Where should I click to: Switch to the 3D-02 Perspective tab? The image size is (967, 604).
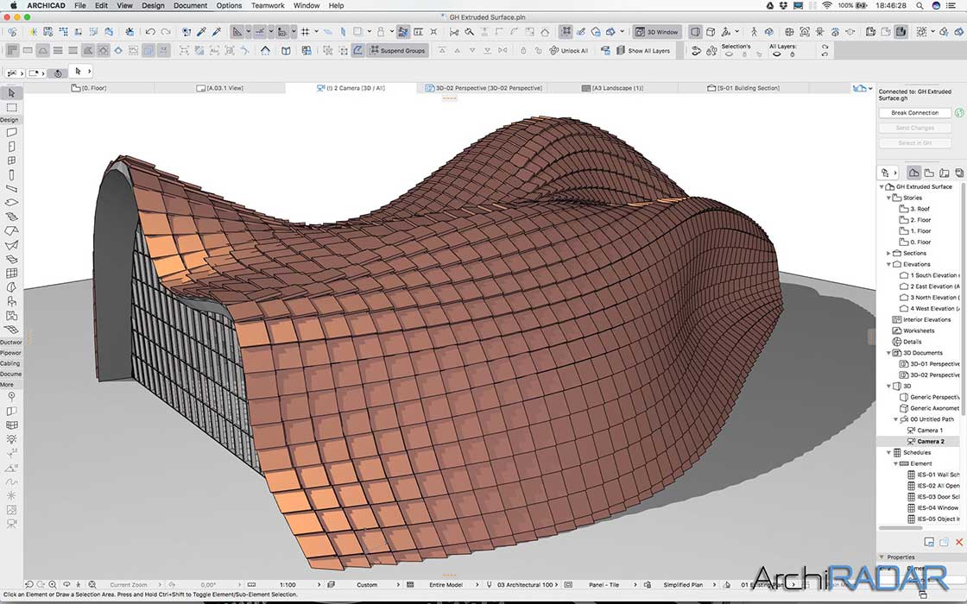tap(483, 87)
